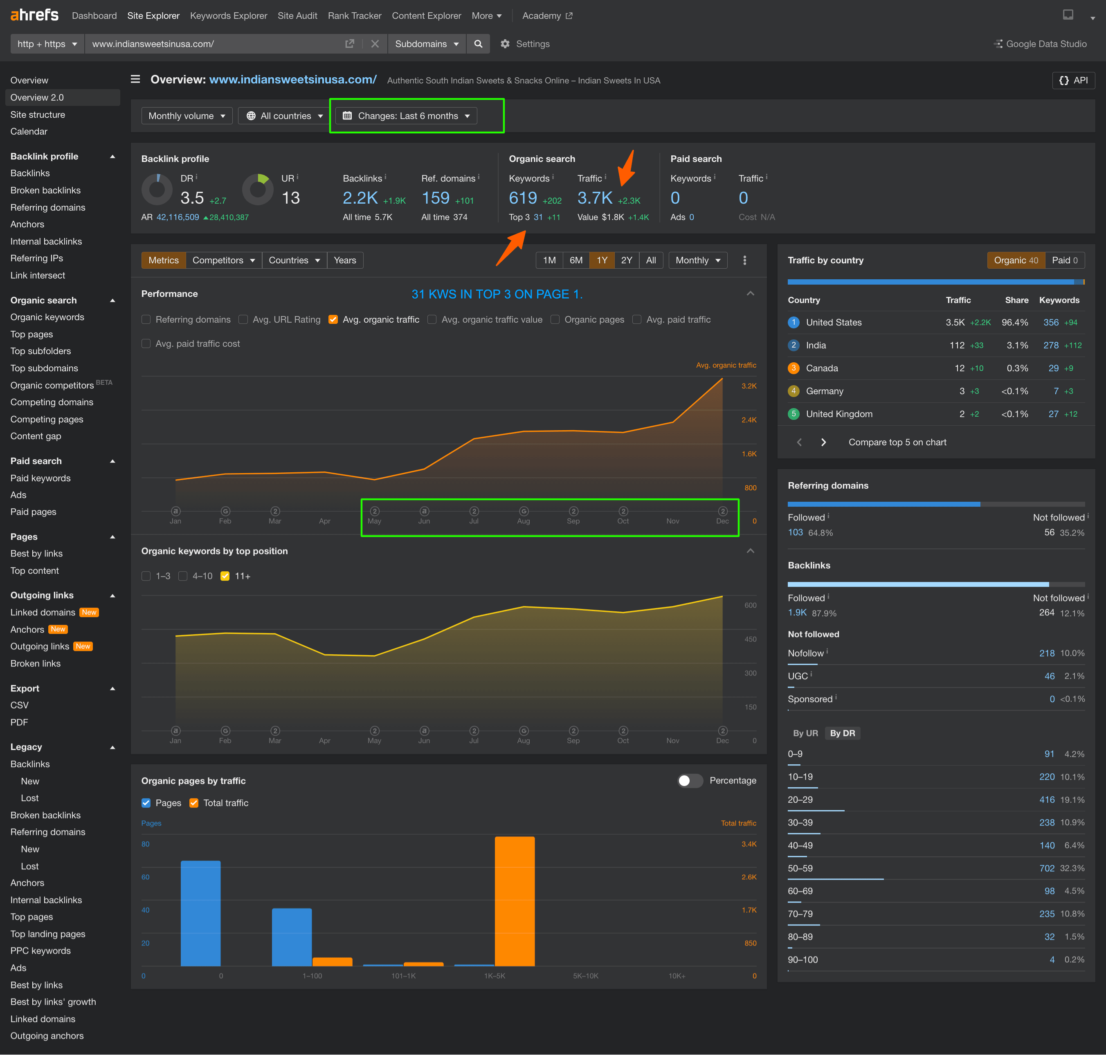Click Nofollow info icon

(x=827, y=651)
